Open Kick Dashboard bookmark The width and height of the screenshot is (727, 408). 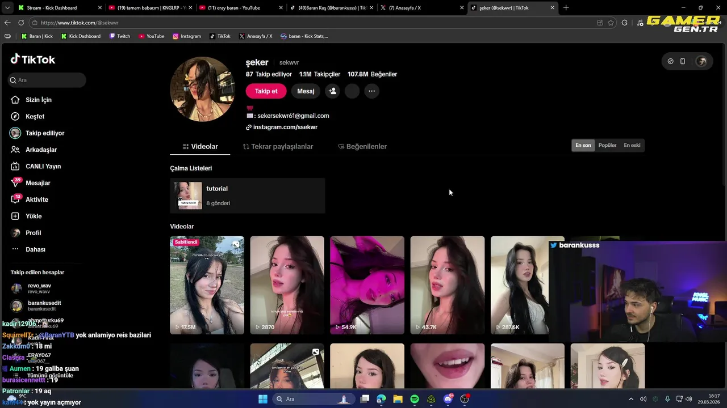tap(80, 36)
